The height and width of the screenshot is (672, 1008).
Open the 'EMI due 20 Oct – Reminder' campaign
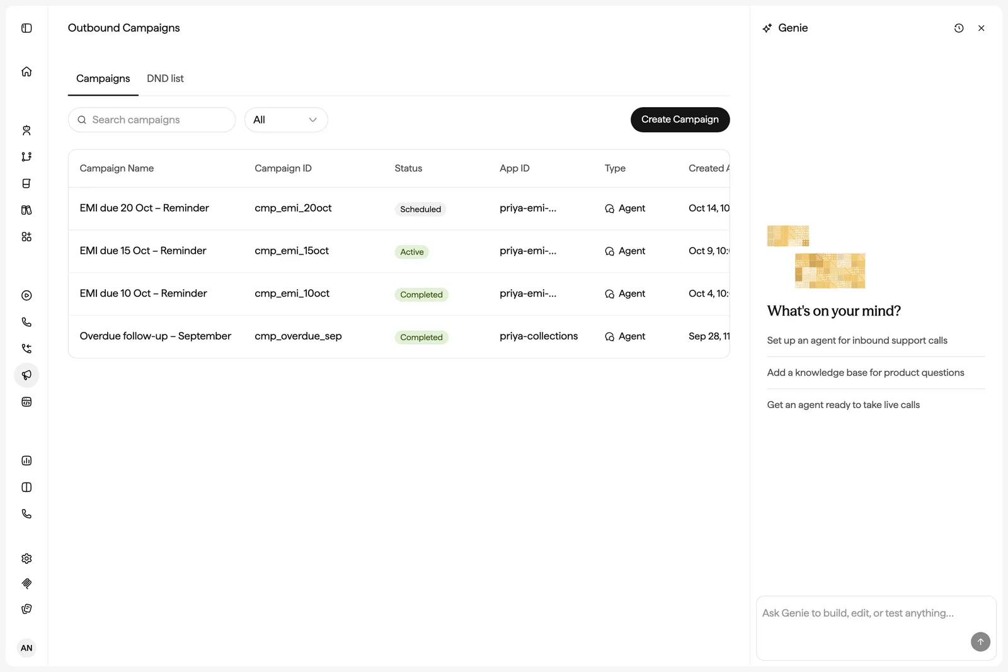point(144,208)
